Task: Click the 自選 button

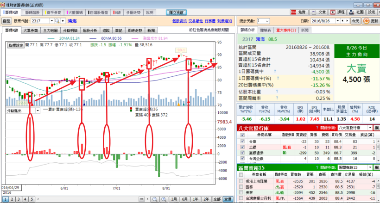Action: pyautogui.click(x=6, y=21)
